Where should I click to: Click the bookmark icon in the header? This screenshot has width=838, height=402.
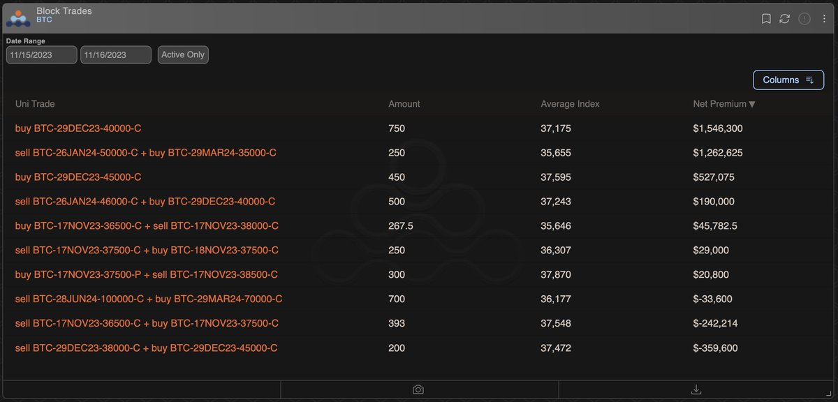coord(766,19)
